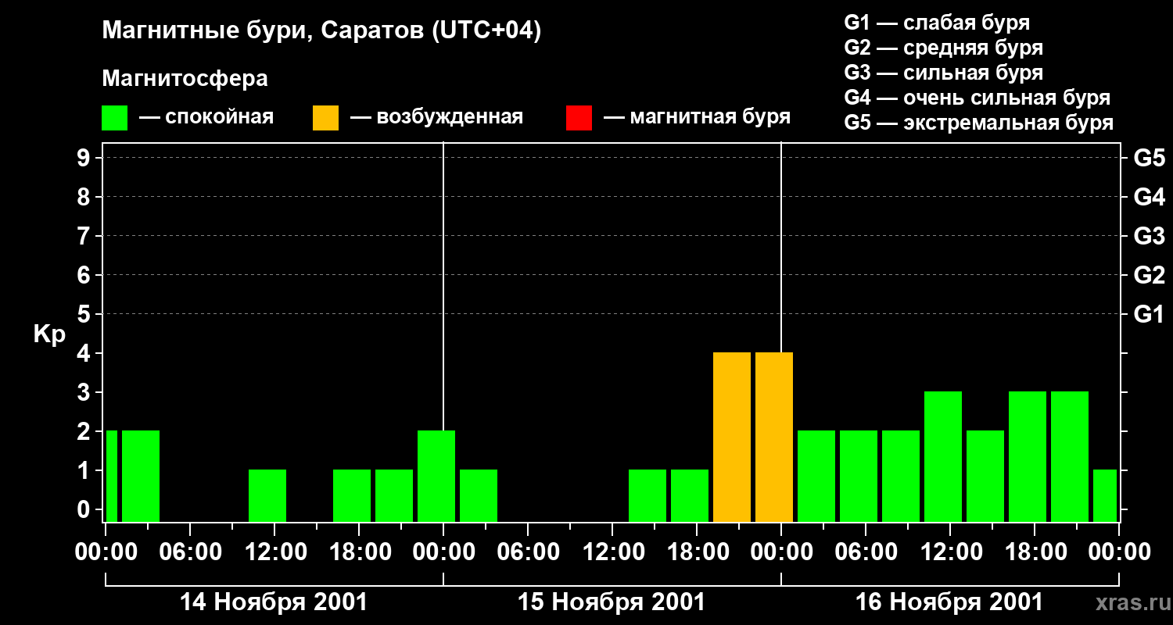Click the orange Kp 4 bar ending before midnight 15 November
The image size is (1173, 625).
click(x=732, y=437)
